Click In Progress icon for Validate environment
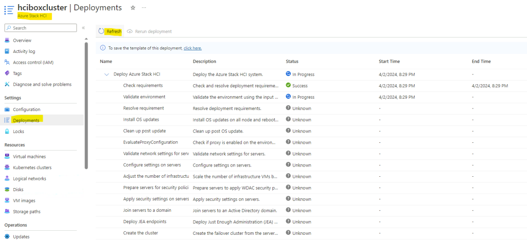This screenshot has height=241, width=527. (288, 97)
